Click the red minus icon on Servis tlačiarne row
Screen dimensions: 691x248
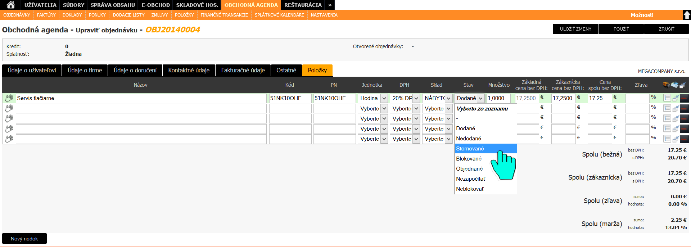click(684, 98)
